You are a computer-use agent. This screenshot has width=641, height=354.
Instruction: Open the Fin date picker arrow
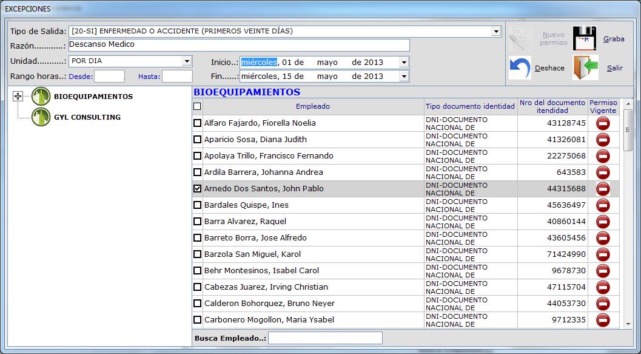point(404,77)
